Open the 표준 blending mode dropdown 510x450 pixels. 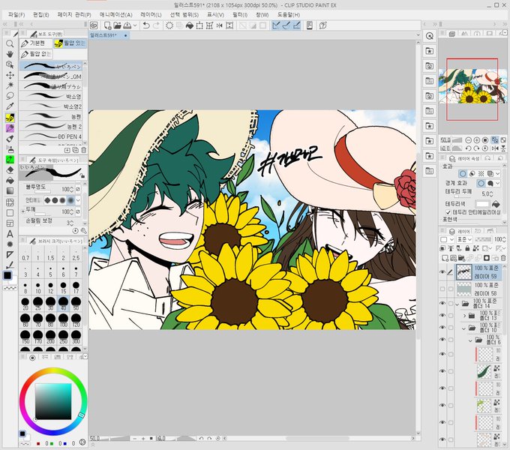coord(464,239)
